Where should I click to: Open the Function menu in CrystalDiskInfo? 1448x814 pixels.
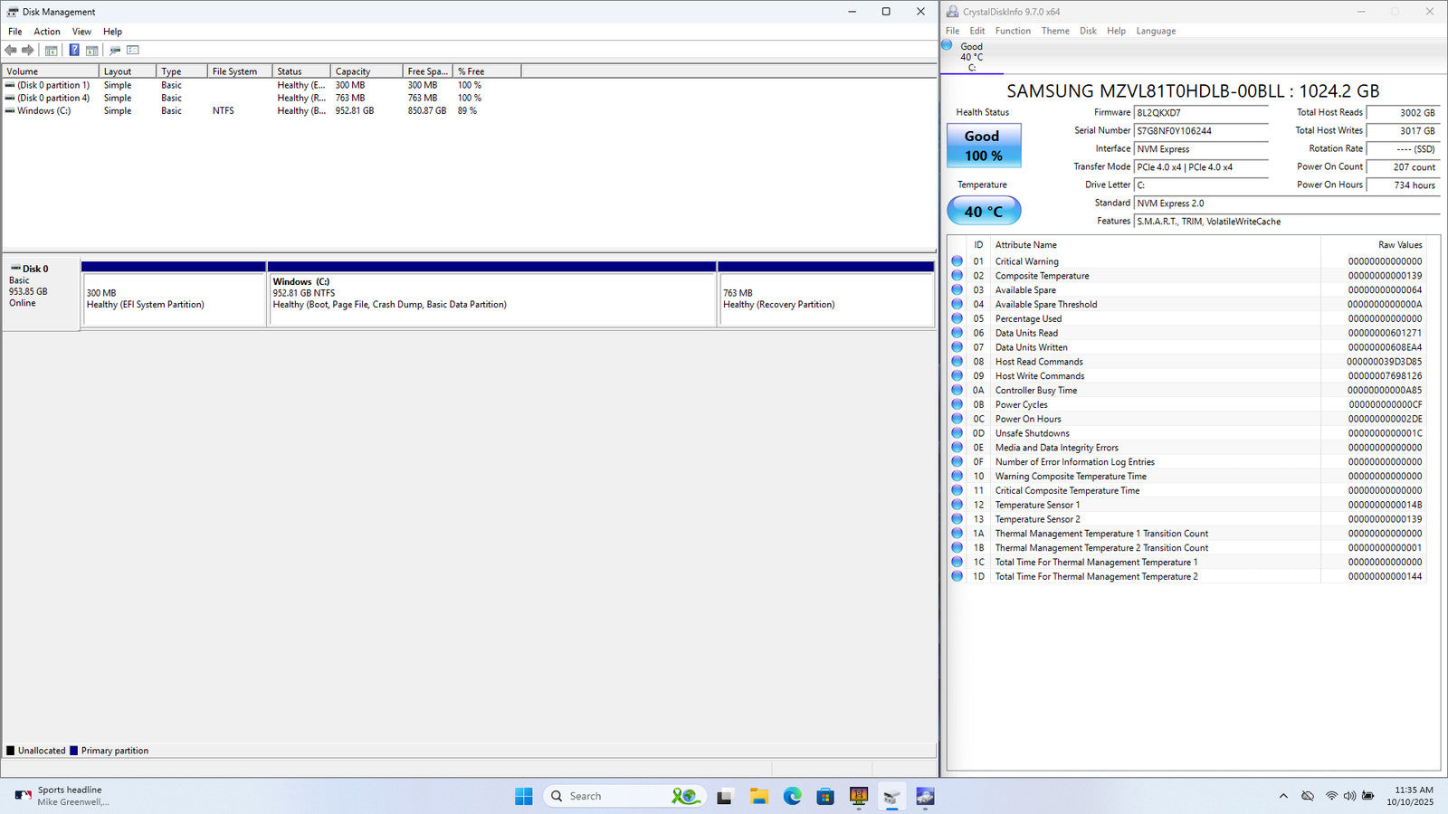click(1013, 31)
